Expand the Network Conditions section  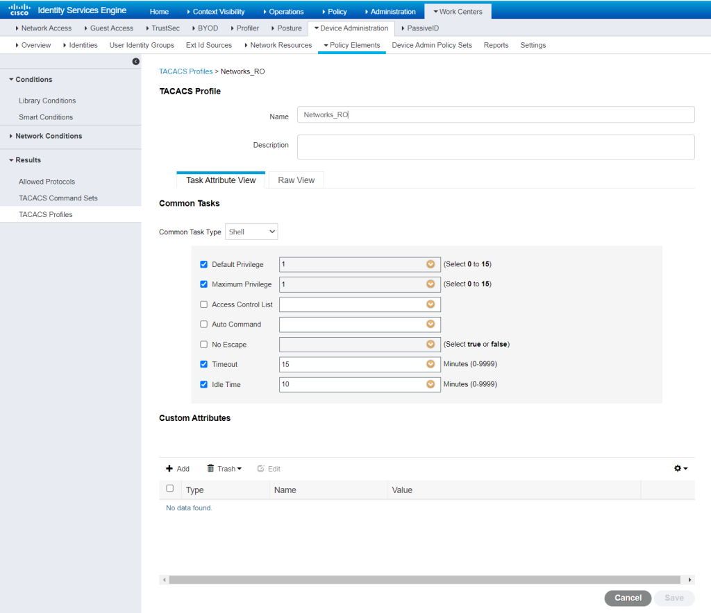pos(45,136)
